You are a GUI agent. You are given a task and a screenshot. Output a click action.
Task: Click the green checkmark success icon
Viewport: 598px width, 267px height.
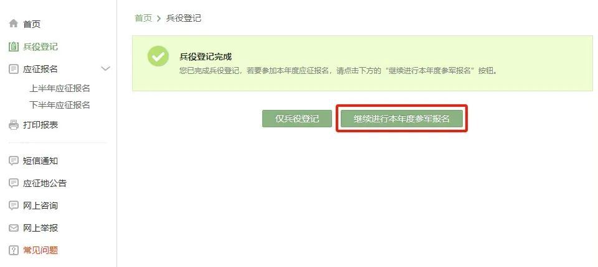point(158,57)
